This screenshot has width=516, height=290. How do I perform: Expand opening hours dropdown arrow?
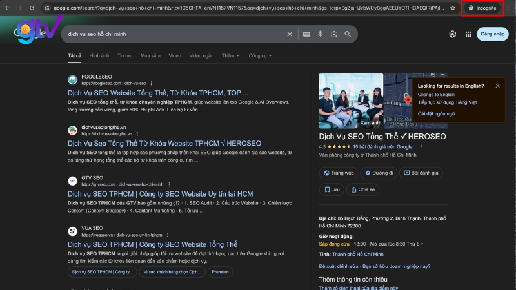pos(422,244)
